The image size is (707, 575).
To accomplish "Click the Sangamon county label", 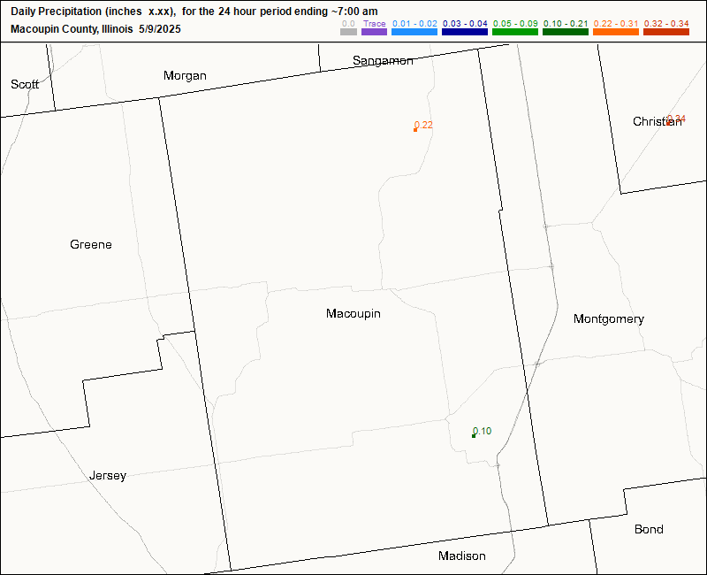I will (383, 61).
